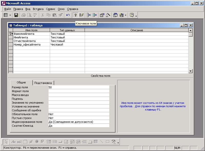Show the Database Window icon

point(115,15)
